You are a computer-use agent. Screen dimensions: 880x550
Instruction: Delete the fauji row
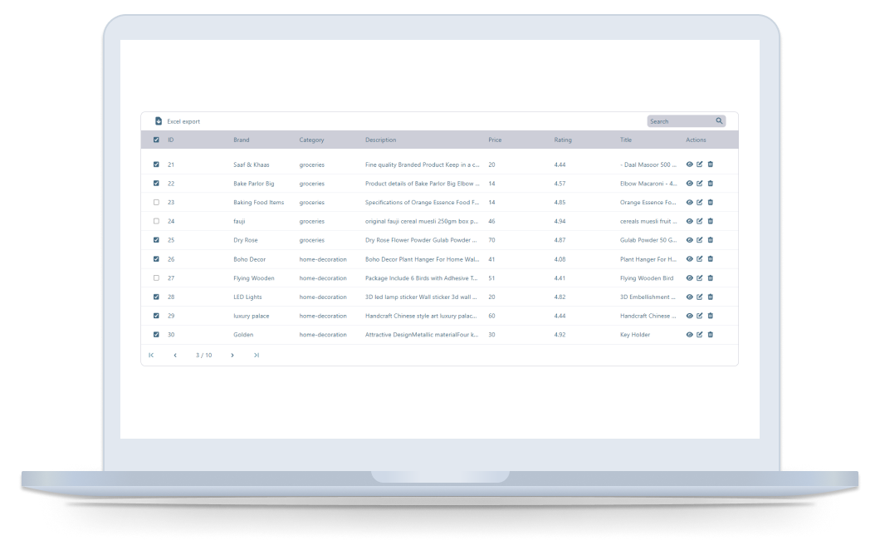711,221
